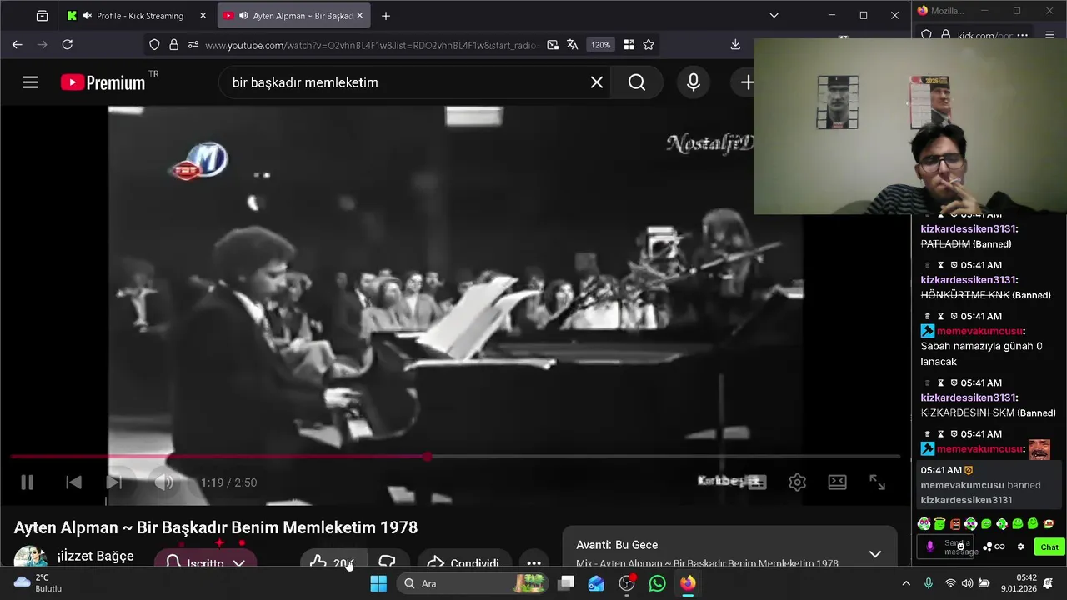Open tracking protection shield icon
1067x600 pixels.
[154, 45]
